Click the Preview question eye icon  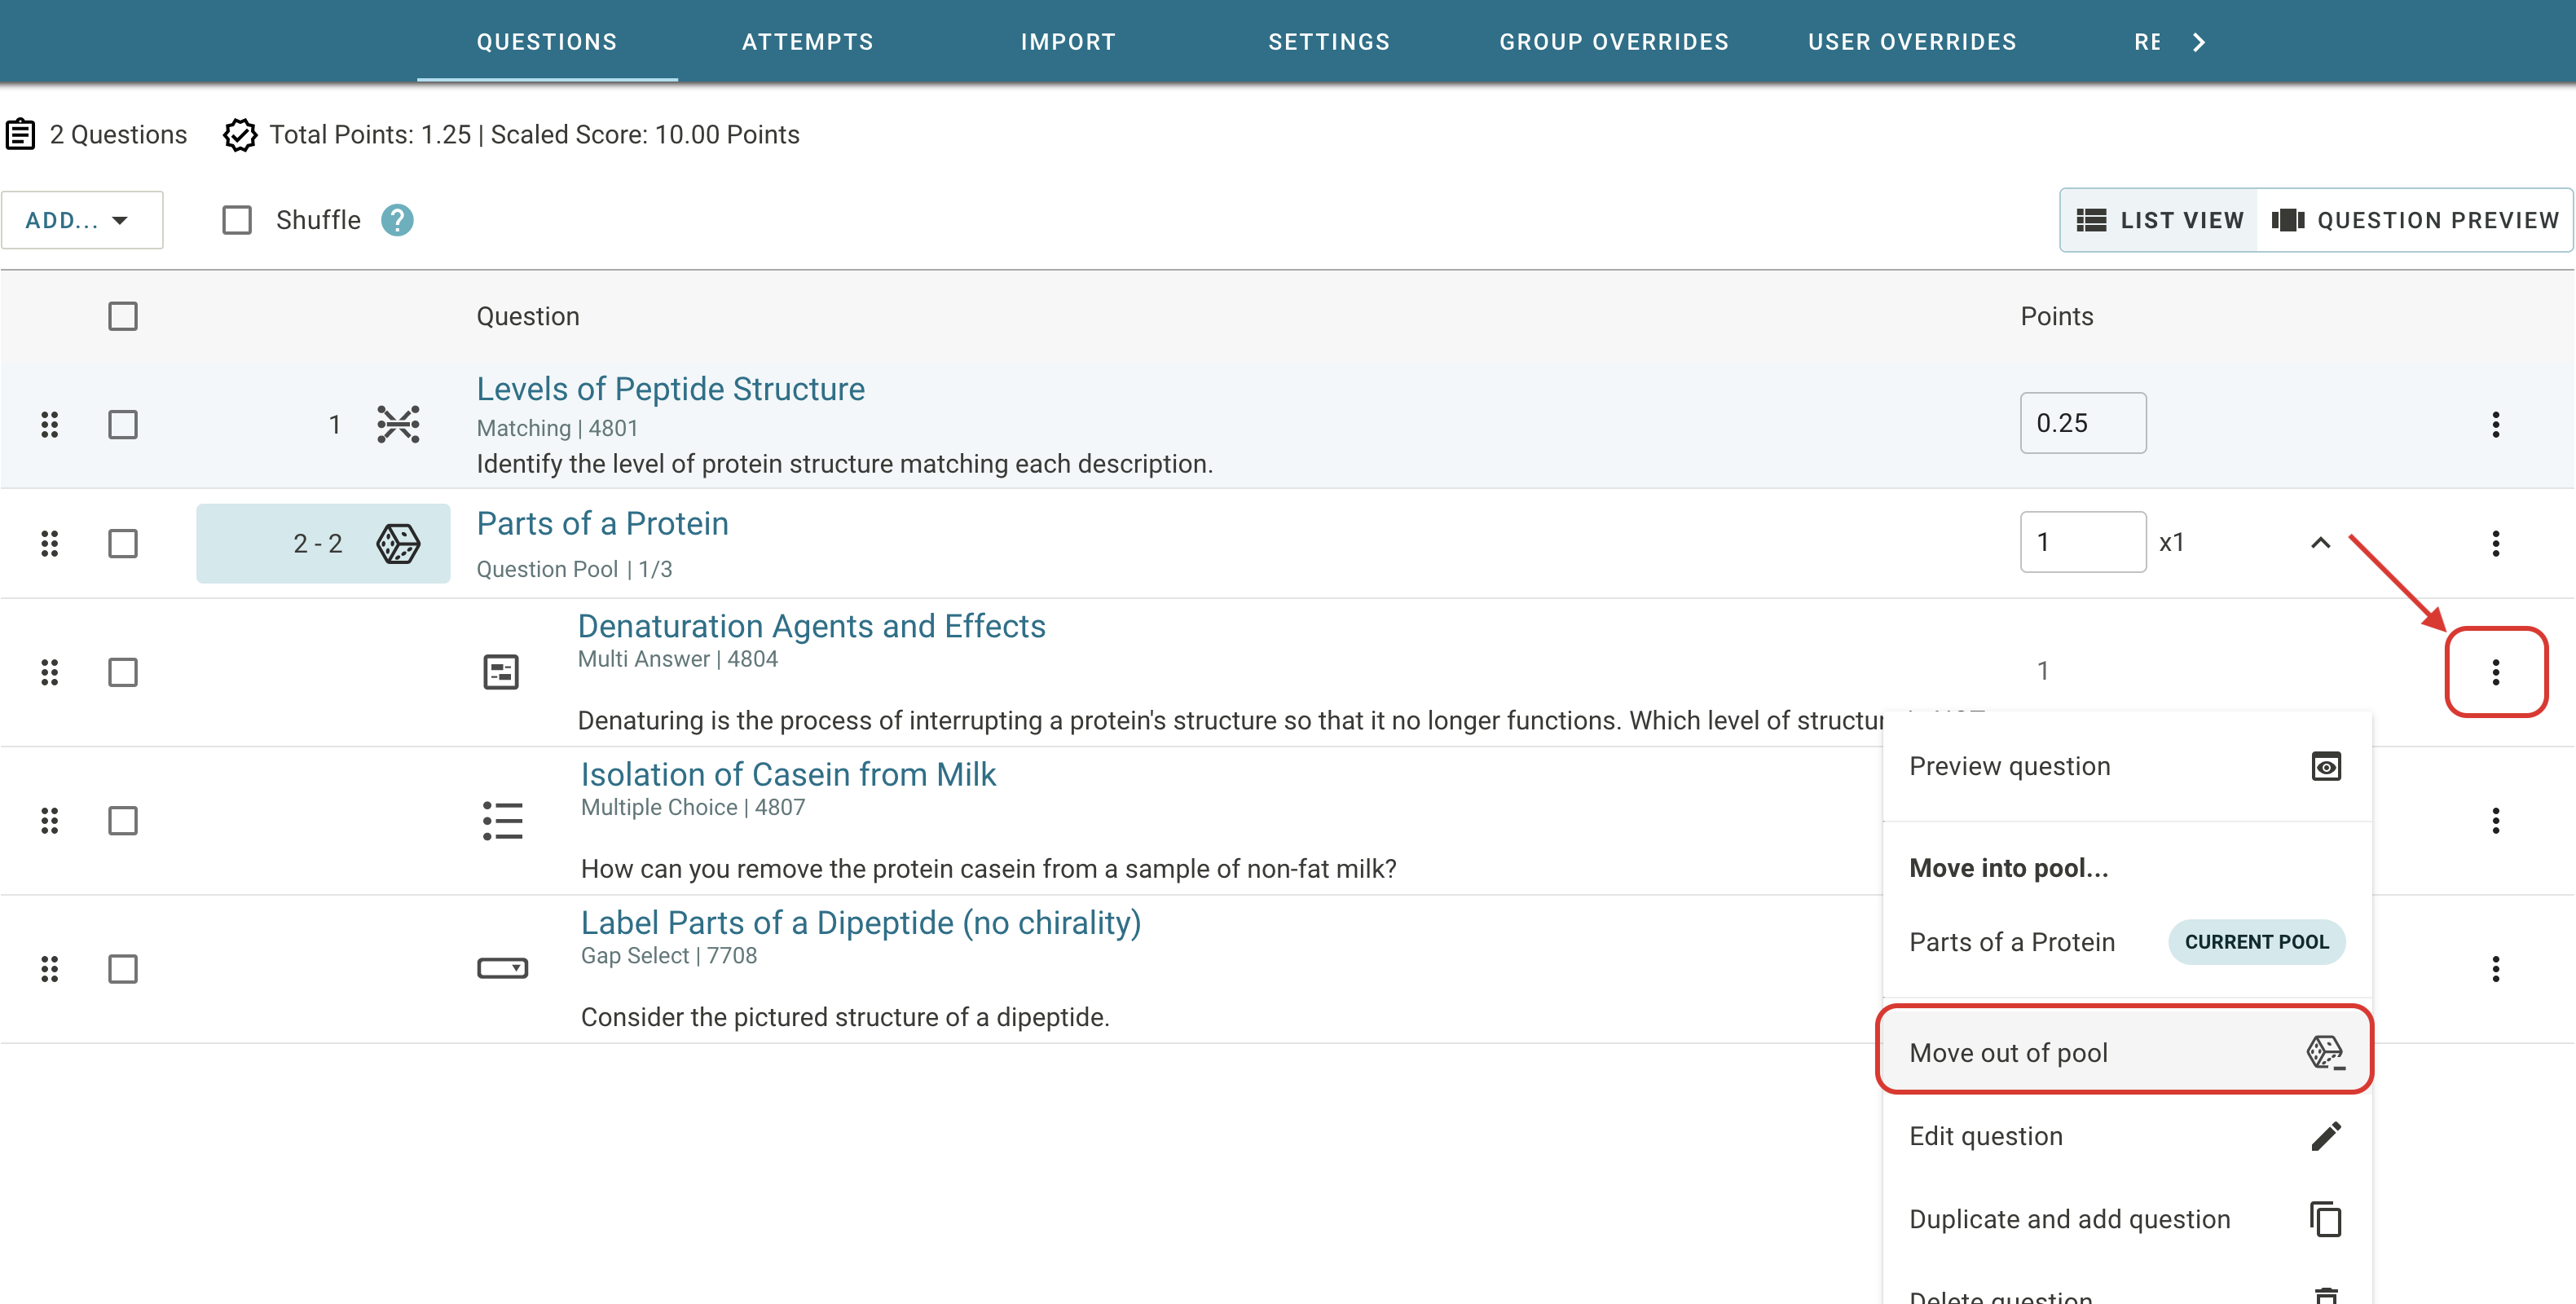coord(2325,767)
